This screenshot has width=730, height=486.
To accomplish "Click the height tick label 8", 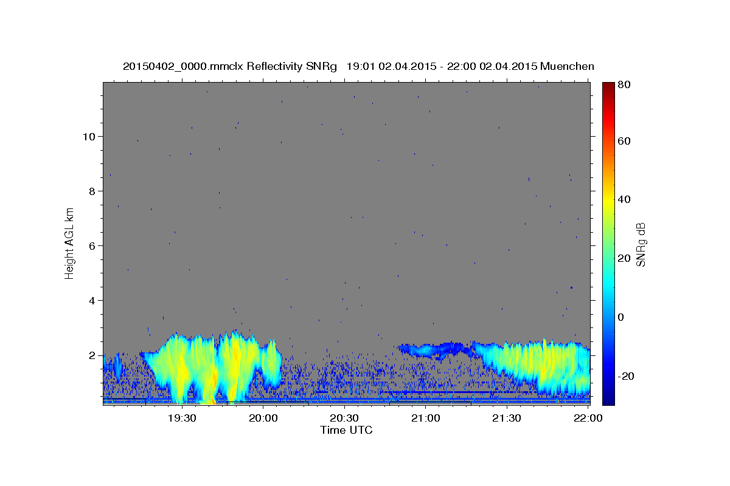I will (x=91, y=191).
